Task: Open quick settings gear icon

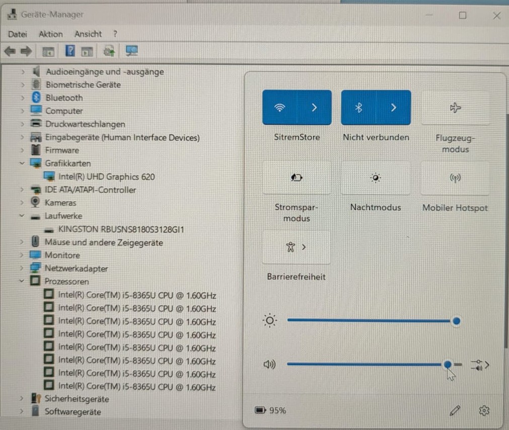Action: [484, 410]
